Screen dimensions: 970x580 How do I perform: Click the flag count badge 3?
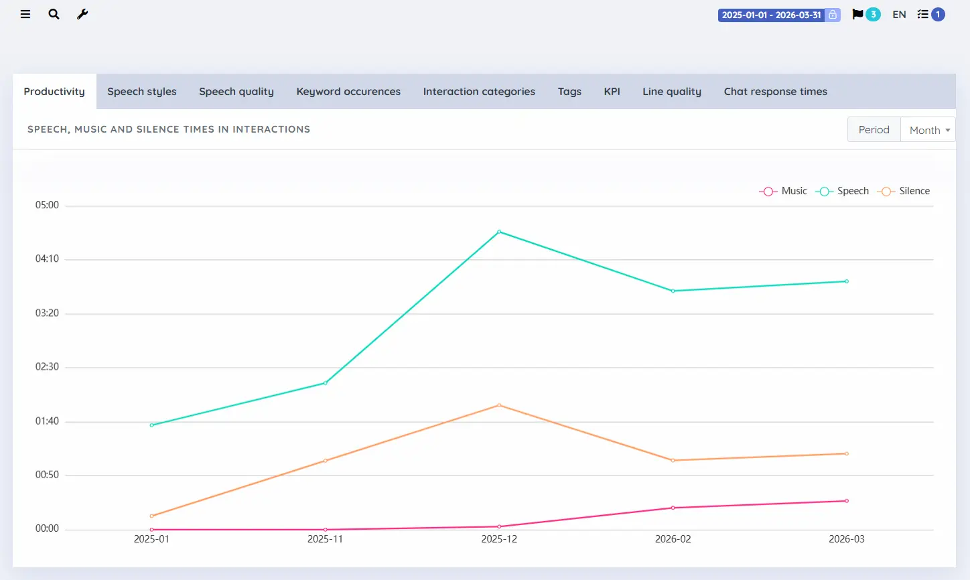pos(873,14)
